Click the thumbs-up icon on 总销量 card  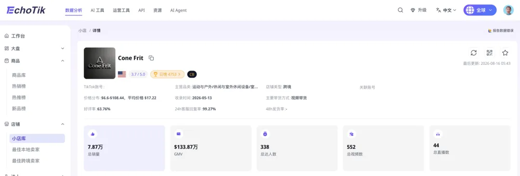pyautogui.click(x=92, y=134)
